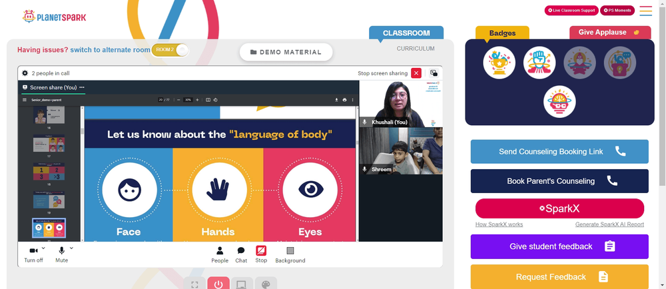This screenshot has height=289, width=666.
Task: Select the Badges tab
Action: point(502,33)
